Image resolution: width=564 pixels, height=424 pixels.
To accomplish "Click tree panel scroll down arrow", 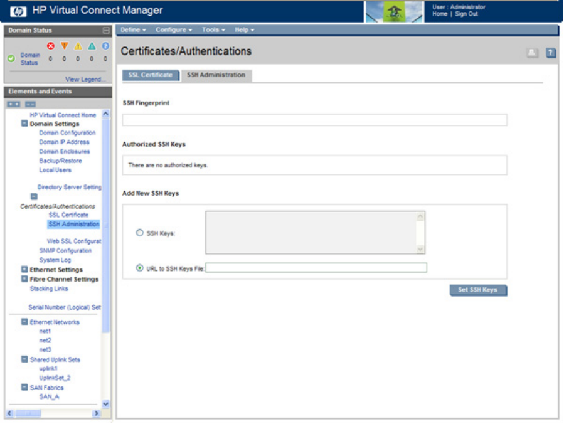I will point(106,404).
